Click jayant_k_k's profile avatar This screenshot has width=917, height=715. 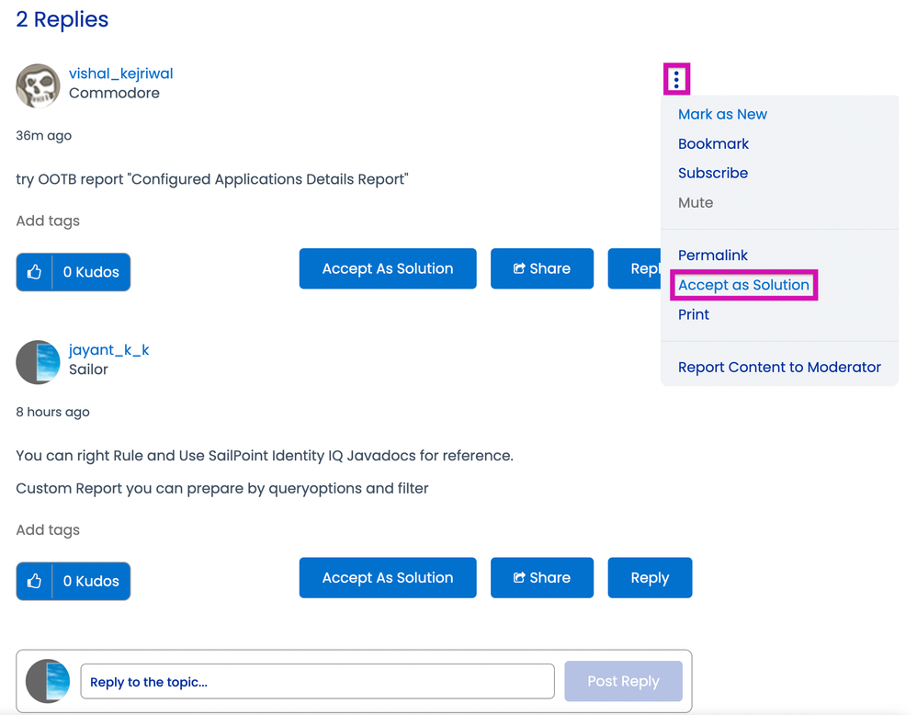point(38,362)
